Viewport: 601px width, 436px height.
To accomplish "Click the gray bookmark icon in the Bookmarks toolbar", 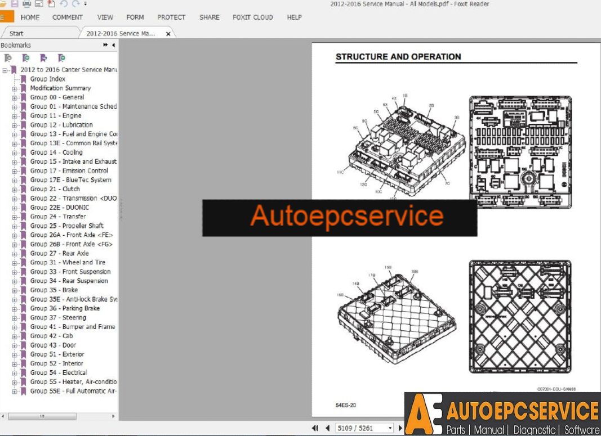I will (8, 58).
